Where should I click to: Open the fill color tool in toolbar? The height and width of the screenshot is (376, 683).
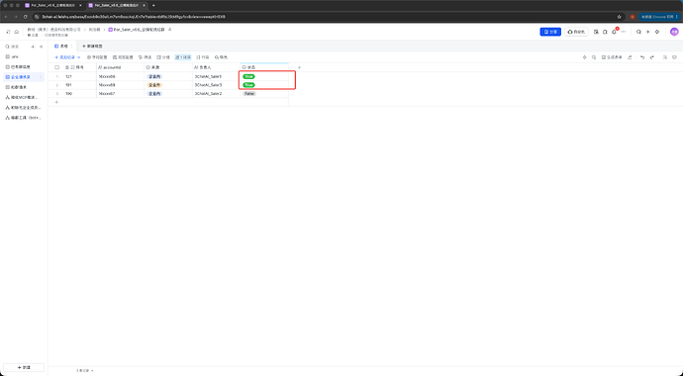tap(222, 57)
